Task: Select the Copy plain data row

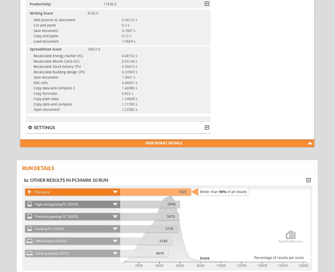Action: [118, 99]
